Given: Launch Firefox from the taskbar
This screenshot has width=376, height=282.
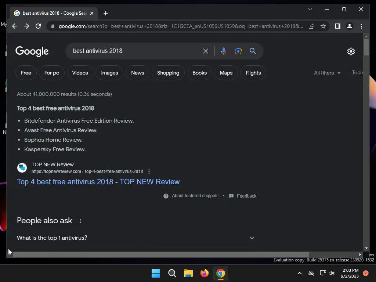Looking at the screenshot, I should click(x=204, y=273).
